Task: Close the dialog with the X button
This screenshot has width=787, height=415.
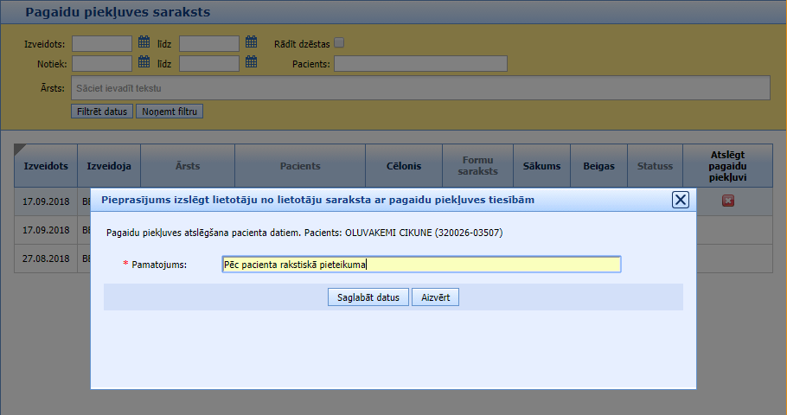Action: (x=681, y=200)
